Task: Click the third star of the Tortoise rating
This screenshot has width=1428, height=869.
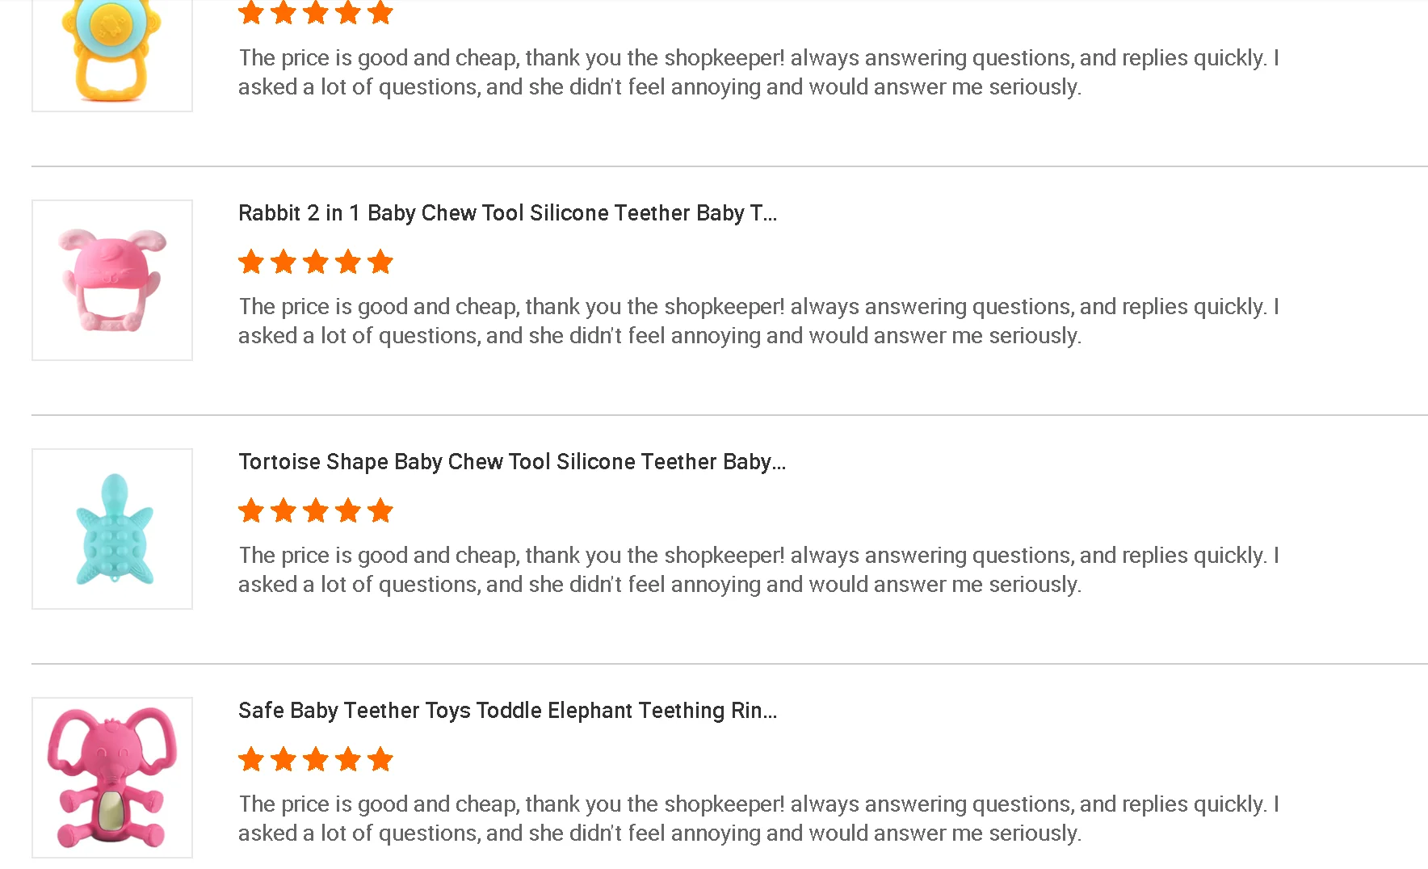Action: [316, 511]
